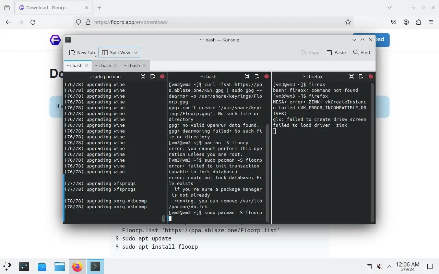Screen dimensions: 439x274
Task: Open tracking protection shield icon
Action: click(x=79, y=22)
